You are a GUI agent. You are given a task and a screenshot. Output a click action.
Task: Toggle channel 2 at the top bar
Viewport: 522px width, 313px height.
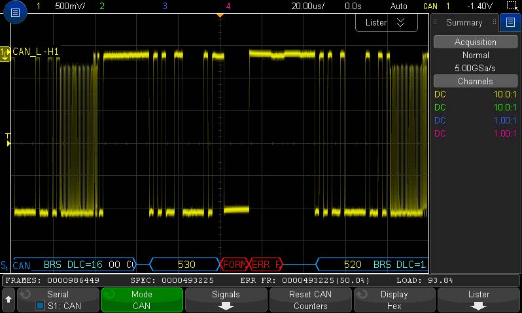tap(101, 6)
